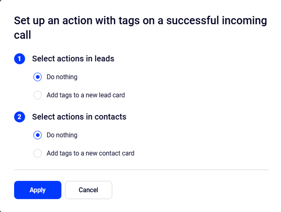This screenshot has height=212, width=281.
Task: Click the Do nothing label text under leads
Action: 62,77
